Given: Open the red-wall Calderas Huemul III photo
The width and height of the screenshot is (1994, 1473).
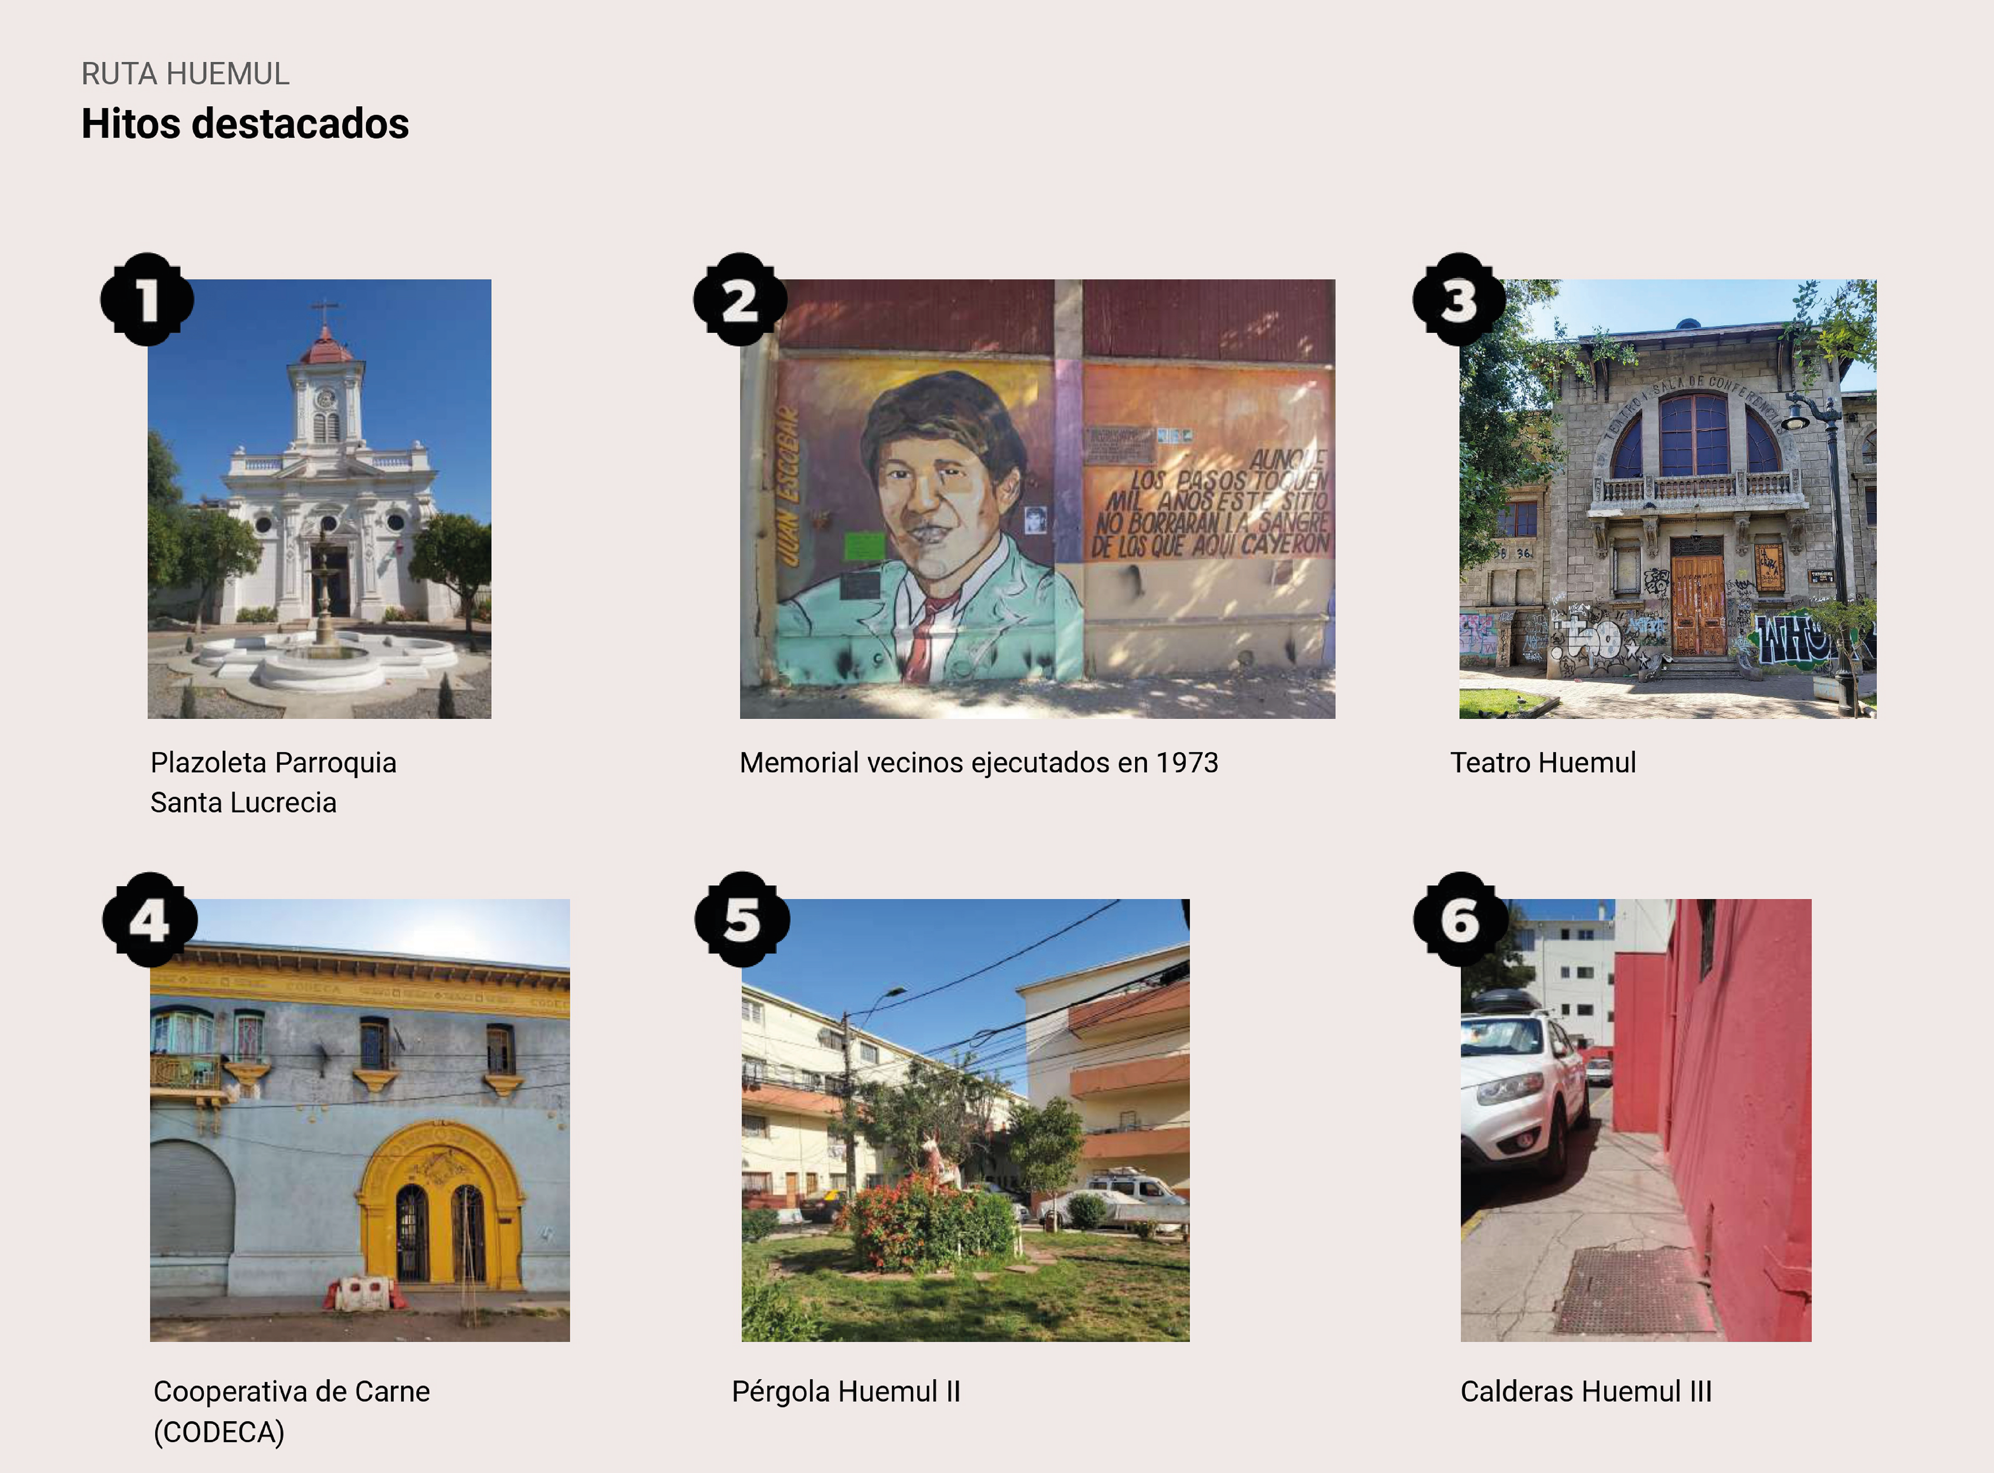Looking at the screenshot, I should 1636,1120.
